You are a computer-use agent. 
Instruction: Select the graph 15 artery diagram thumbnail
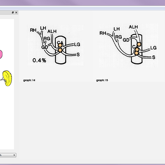pyautogui.click(x=129, y=45)
